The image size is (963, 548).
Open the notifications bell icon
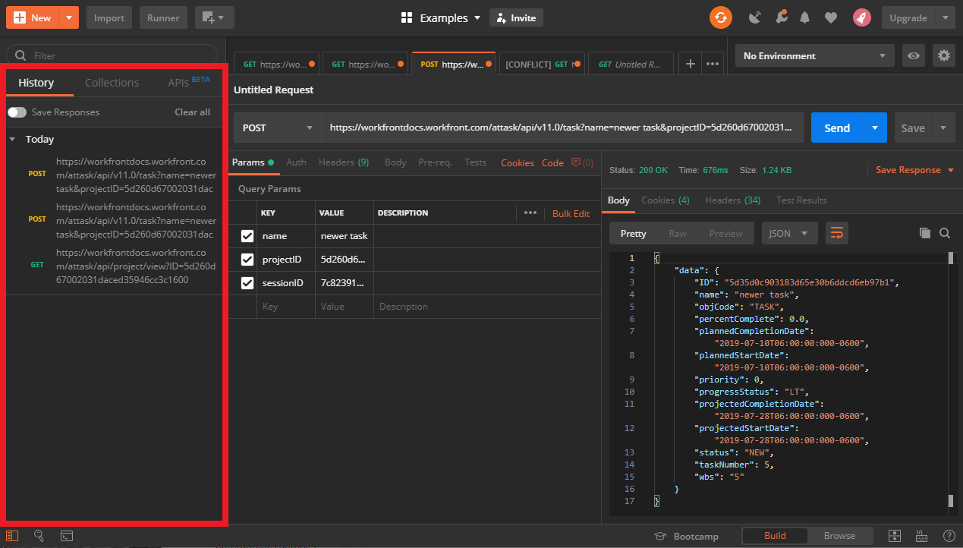pos(804,17)
